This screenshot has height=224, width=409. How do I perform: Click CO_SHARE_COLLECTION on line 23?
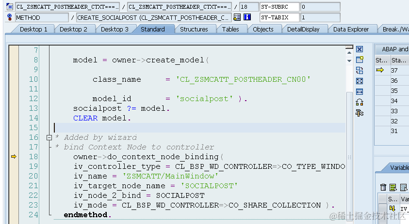[275, 205]
